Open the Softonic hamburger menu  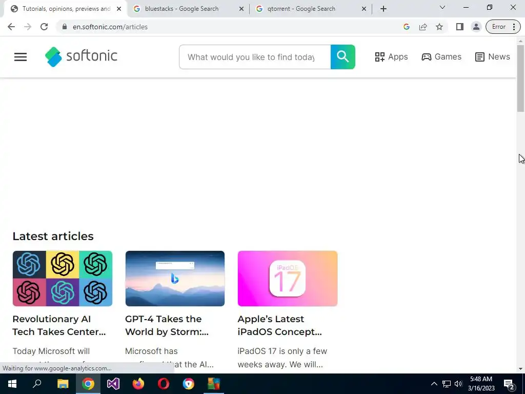click(x=21, y=57)
